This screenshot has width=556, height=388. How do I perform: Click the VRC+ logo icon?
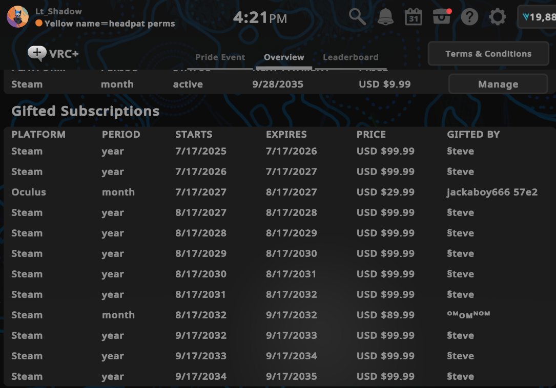coord(37,54)
